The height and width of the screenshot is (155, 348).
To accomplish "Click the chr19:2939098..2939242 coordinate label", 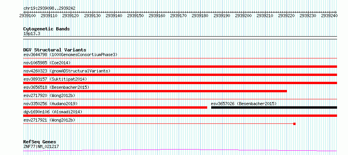I will (x=49, y=8).
